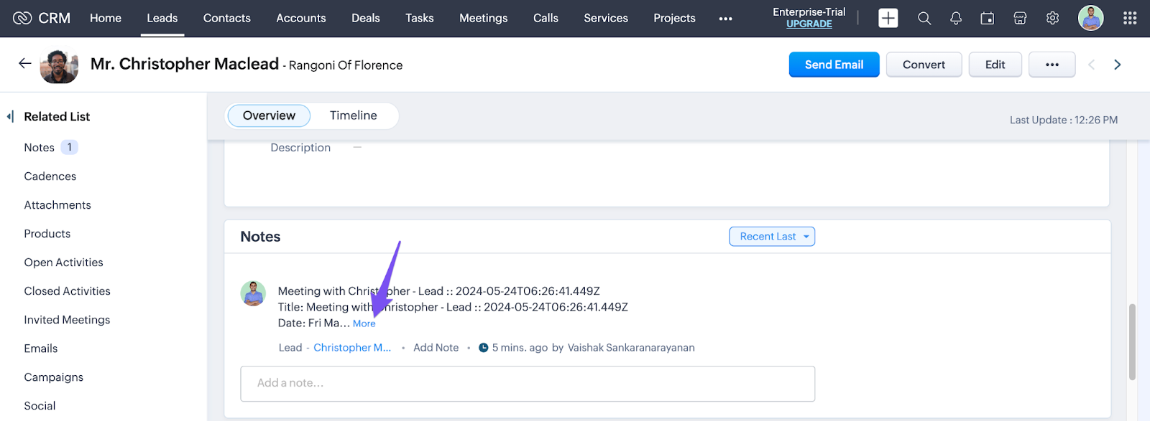Expand the note with More link
The height and width of the screenshot is (421, 1150).
pos(364,323)
